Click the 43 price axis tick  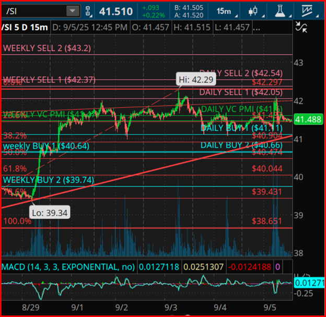tap(298, 63)
